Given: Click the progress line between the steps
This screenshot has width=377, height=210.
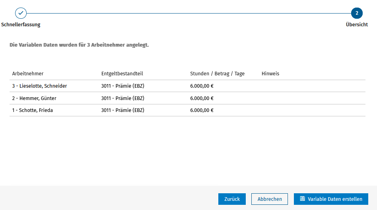Looking at the screenshot, I should point(189,13).
